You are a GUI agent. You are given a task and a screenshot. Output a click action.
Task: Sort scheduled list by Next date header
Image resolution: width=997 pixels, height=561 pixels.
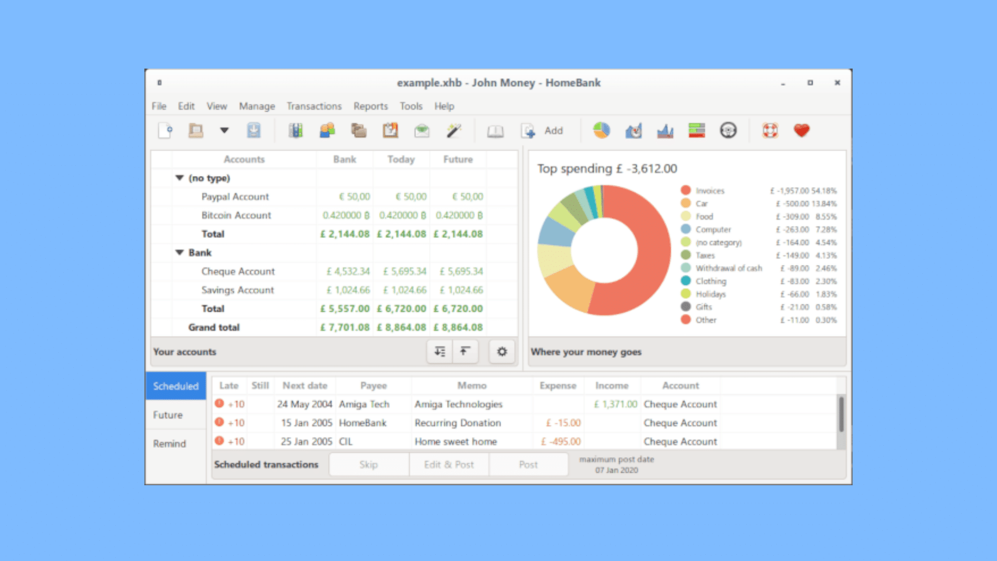tap(305, 385)
